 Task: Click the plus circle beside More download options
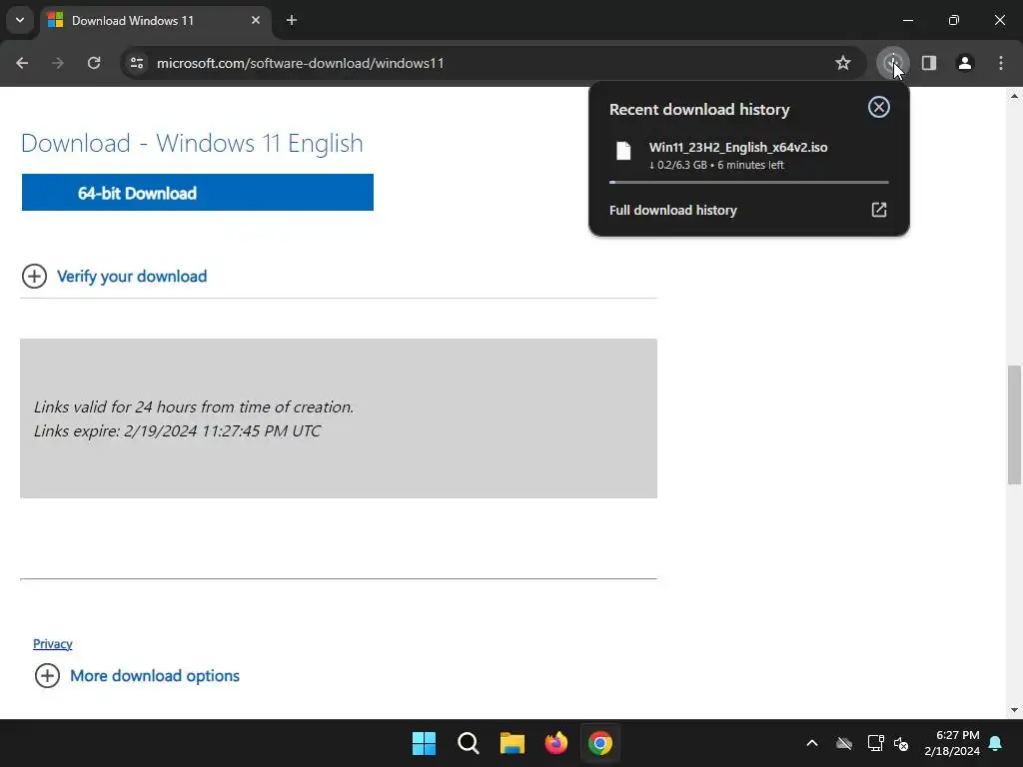click(x=47, y=676)
